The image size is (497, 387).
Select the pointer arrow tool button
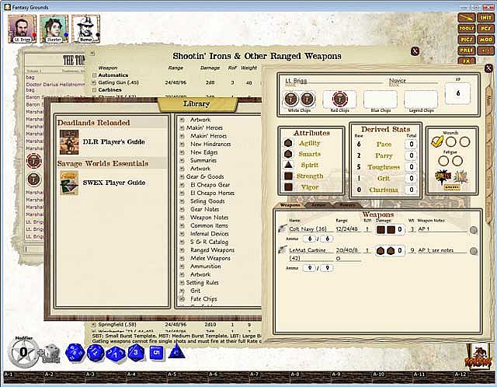click(x=467, y=18)
